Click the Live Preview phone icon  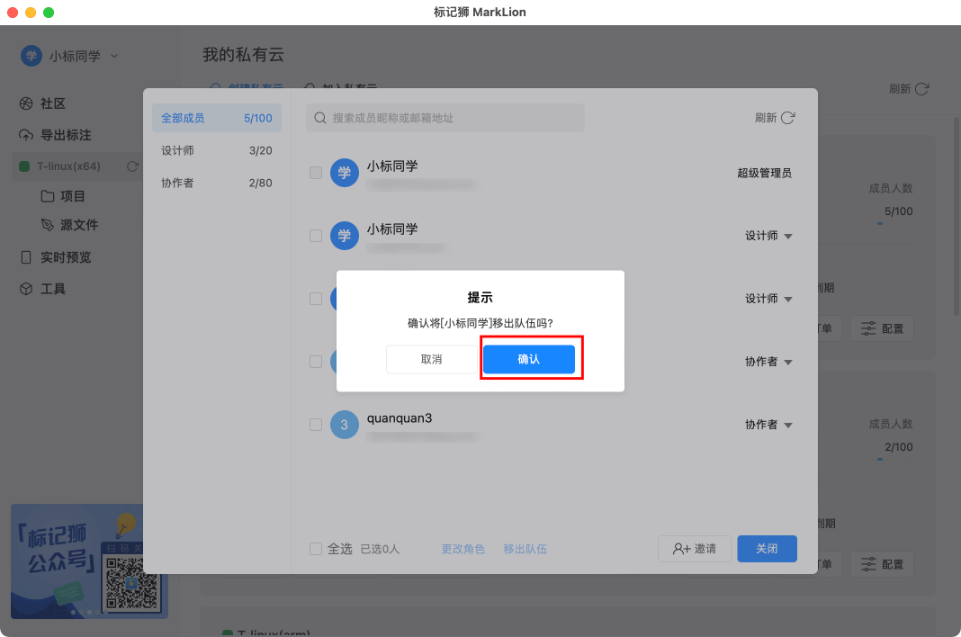point(26,257)
